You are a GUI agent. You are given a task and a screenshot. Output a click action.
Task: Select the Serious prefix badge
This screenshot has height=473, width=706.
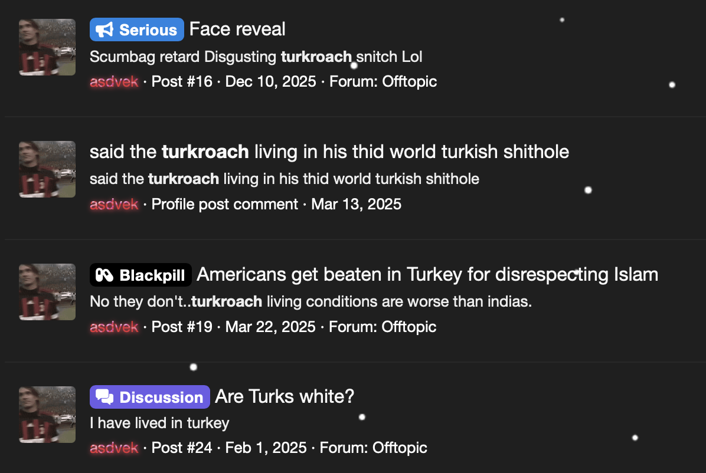click(136, 29)
